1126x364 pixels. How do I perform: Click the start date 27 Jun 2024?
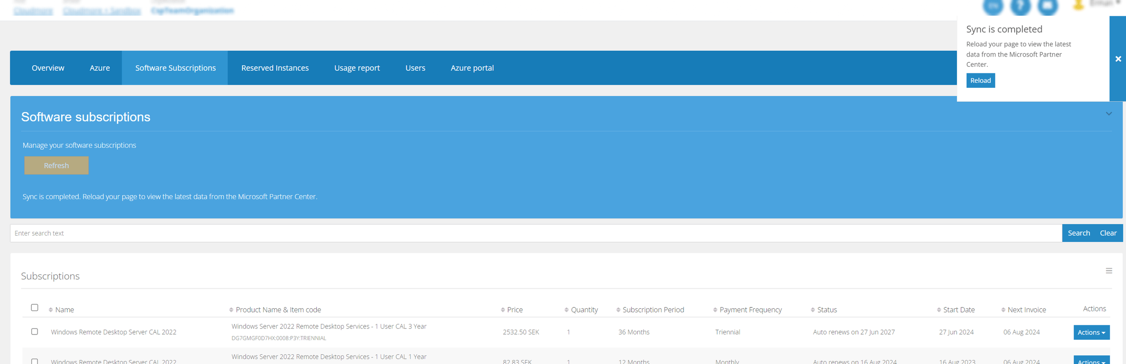(x=956, y=332)
